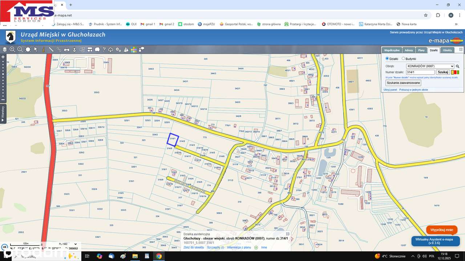Image resolution: width=465 pixels, height=261 pixels.
Task: Select the Działki radio button
Action: tap(387, 59)
